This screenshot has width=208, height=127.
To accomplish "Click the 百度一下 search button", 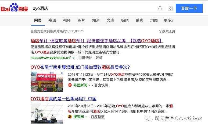I will click(x=189, y=8).
